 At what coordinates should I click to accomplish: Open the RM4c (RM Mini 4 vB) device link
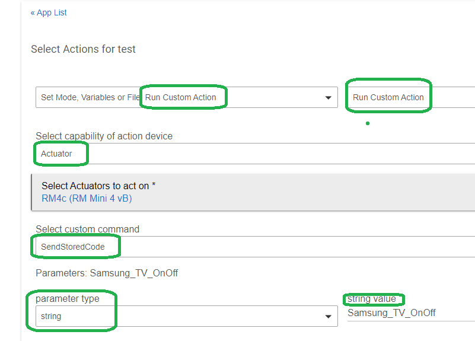tap(87, 199)
